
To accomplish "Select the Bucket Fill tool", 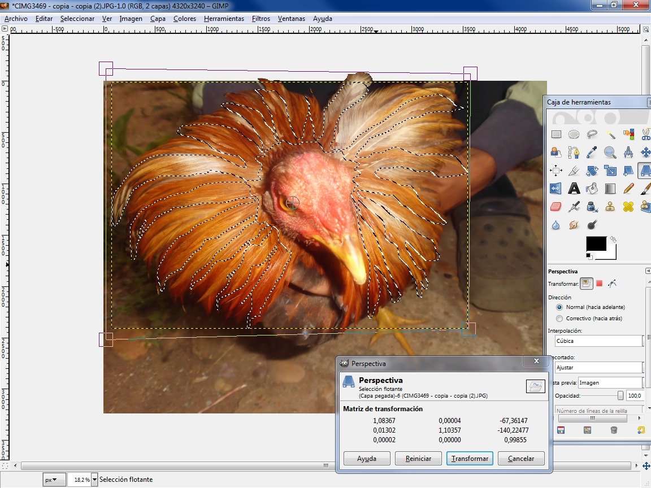I will (x=592, y=189).
